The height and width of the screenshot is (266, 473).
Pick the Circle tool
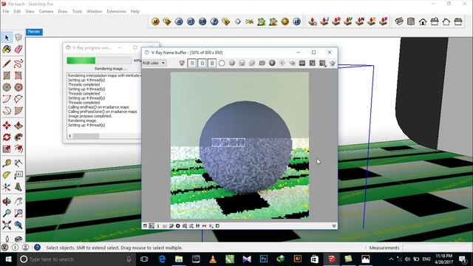(7, 87)
